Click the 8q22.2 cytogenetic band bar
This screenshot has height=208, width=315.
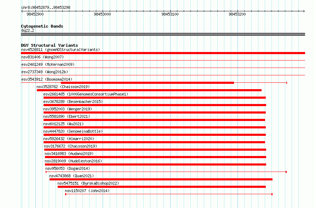[163, 34]
